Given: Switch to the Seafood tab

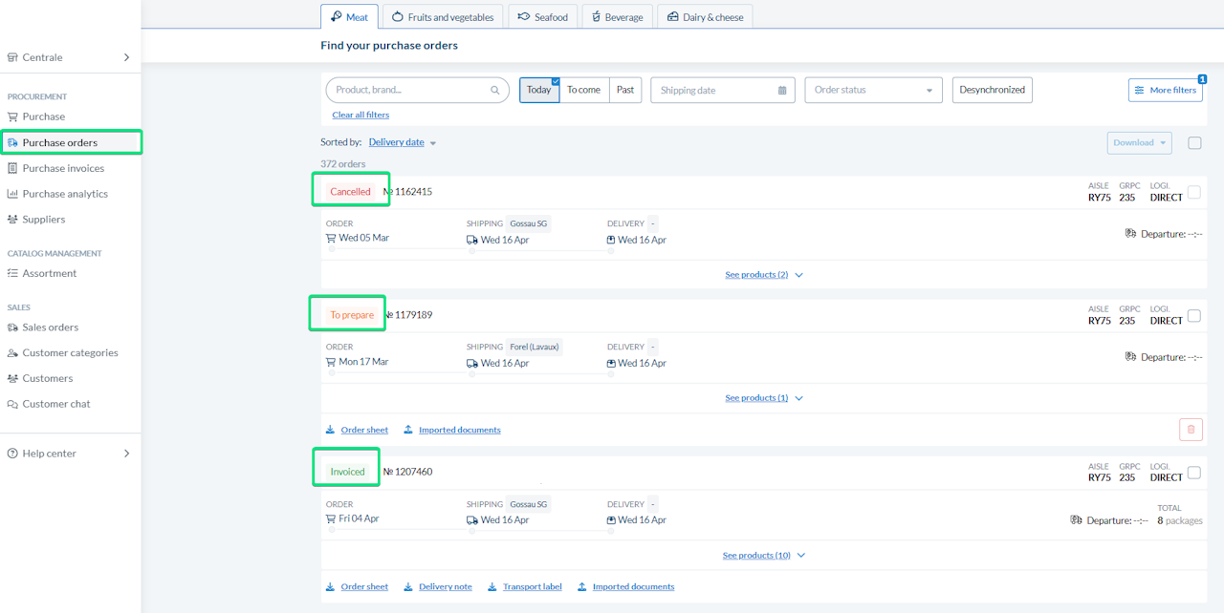Looking at the screenshot, I should 543,16.
